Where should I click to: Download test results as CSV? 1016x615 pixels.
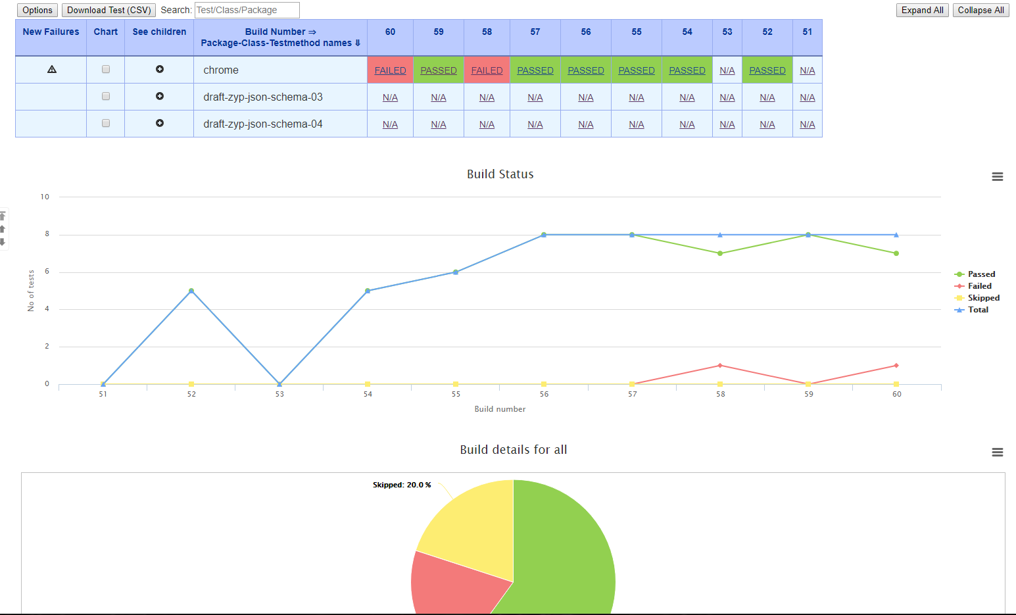click(x=109, y=10)
